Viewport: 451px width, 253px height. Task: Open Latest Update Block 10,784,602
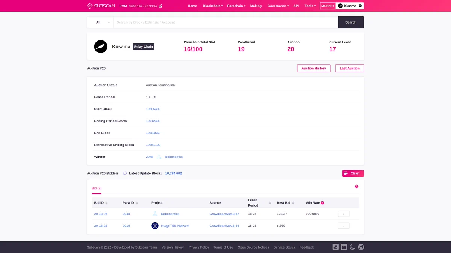click(174, 173)
